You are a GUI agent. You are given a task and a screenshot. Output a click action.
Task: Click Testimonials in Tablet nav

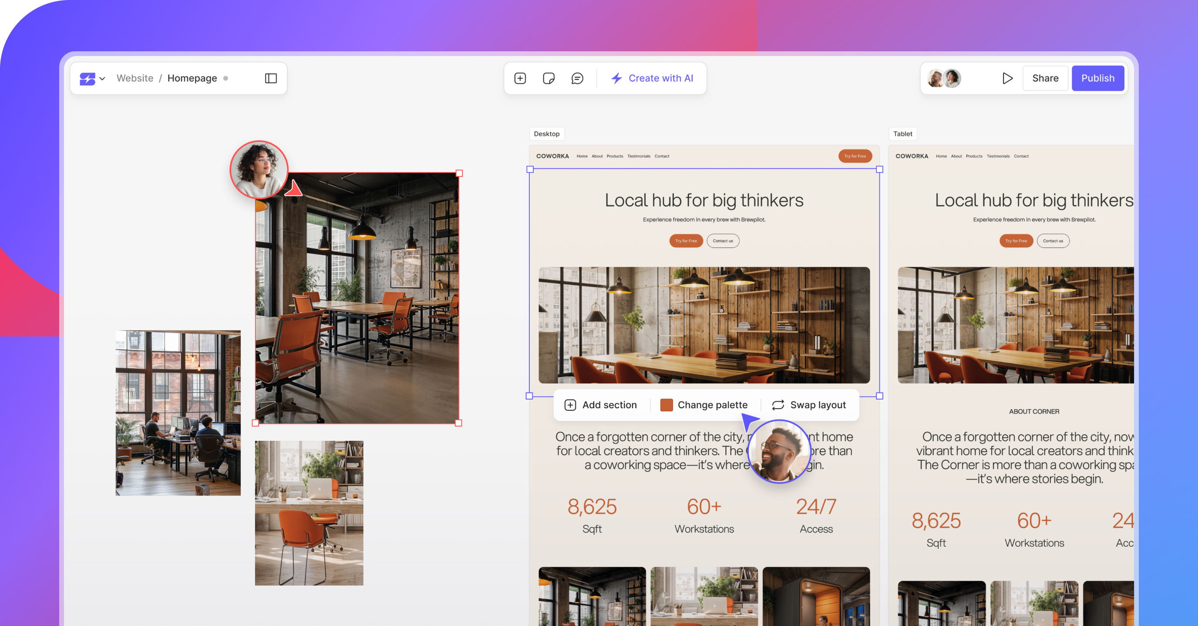pos(998,156)
